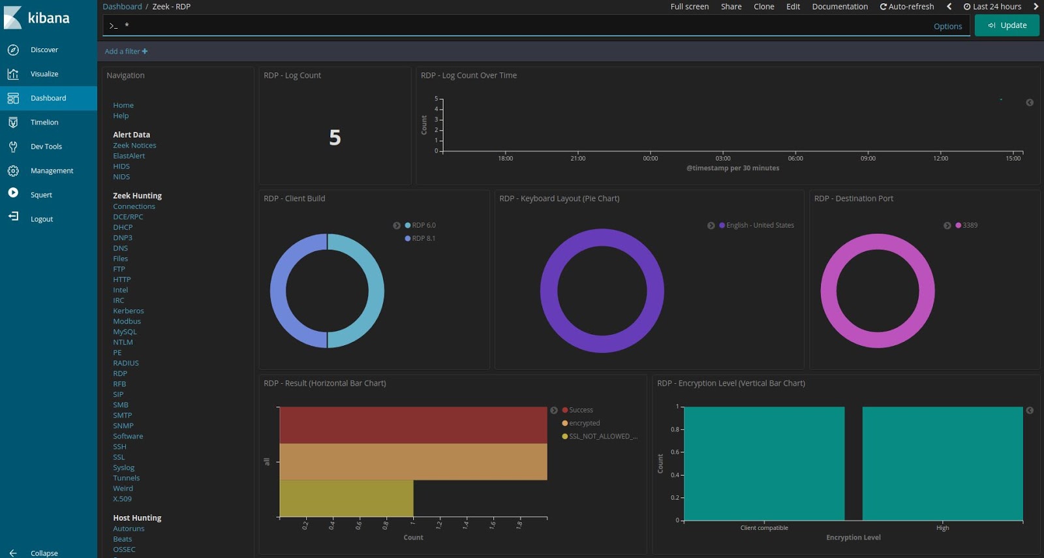Open Home navigation link
The image size is (1044, 558).
coord(123,105)
